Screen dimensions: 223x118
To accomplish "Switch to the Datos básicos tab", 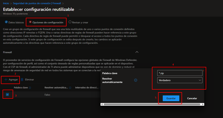I will tap(16, 22).
